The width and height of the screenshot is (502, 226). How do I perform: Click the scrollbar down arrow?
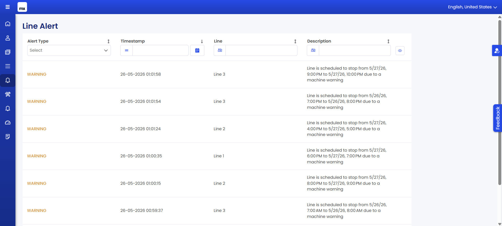tap(500, 224)
